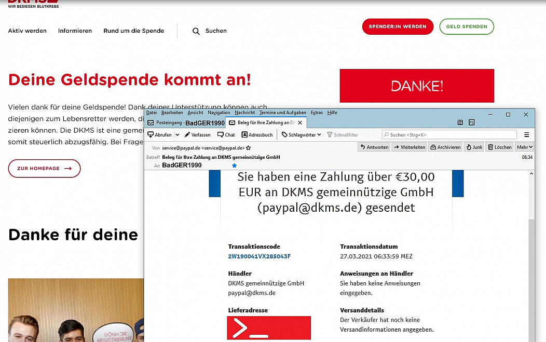Delete the email with Löschen
This screenshot has width=546, height=342.
[499, 147]
